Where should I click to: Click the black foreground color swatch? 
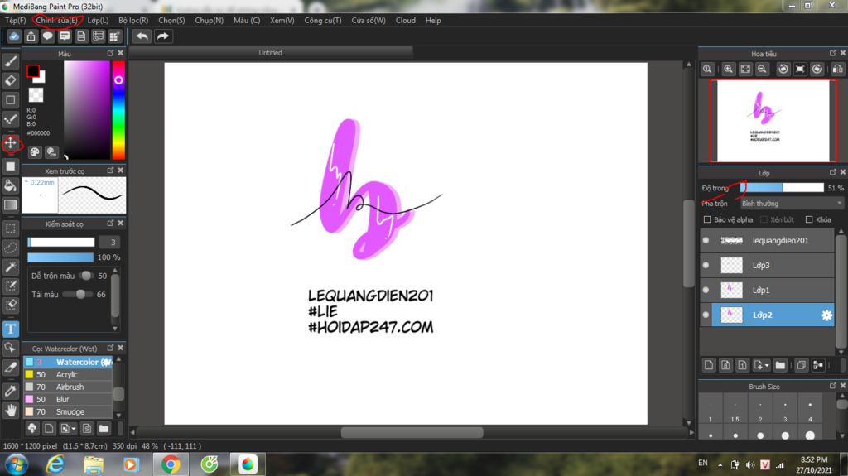[32, 71]
